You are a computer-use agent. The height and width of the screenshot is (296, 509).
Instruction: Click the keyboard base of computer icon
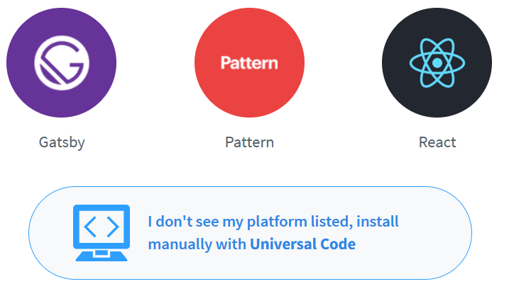coord(102,256)
